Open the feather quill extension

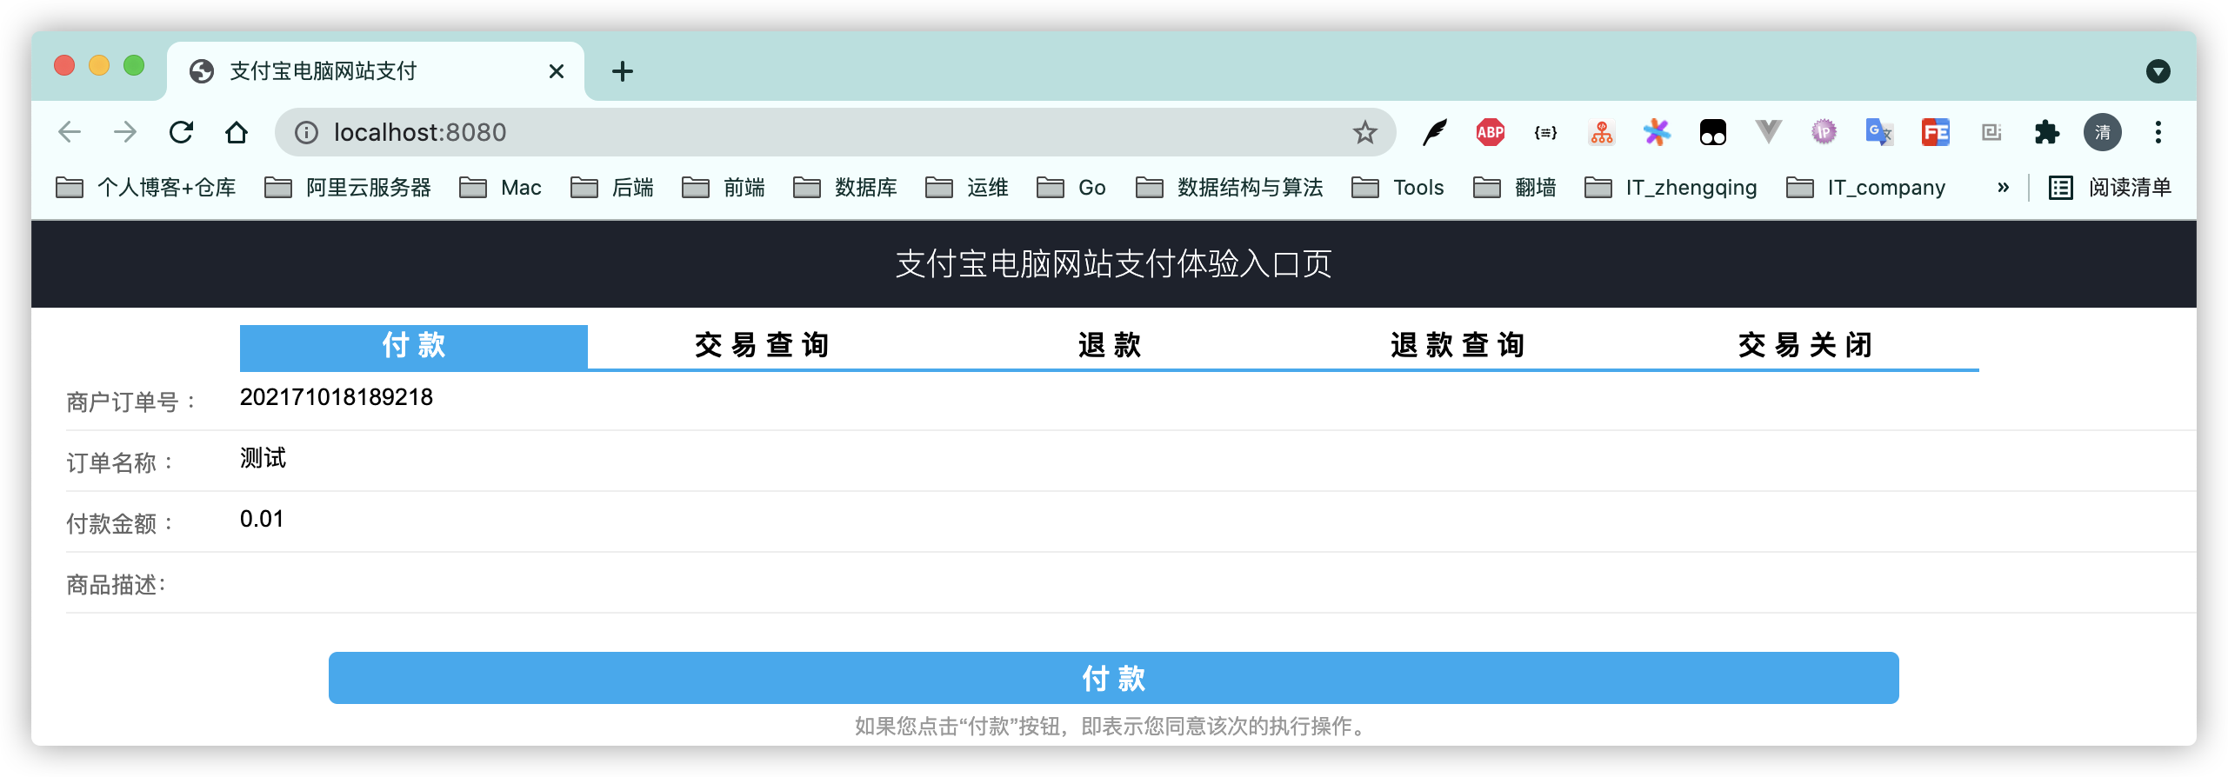tap(1435, 132)
